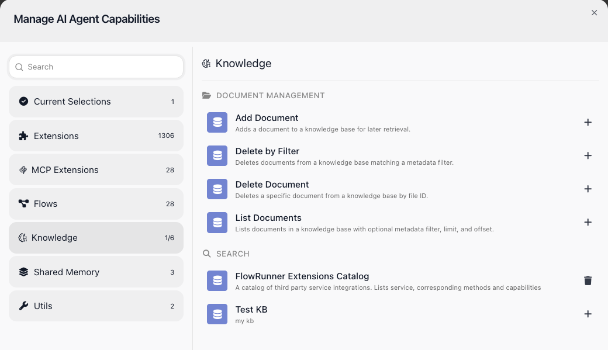Click the Document Management folder icon

point(207,95)
